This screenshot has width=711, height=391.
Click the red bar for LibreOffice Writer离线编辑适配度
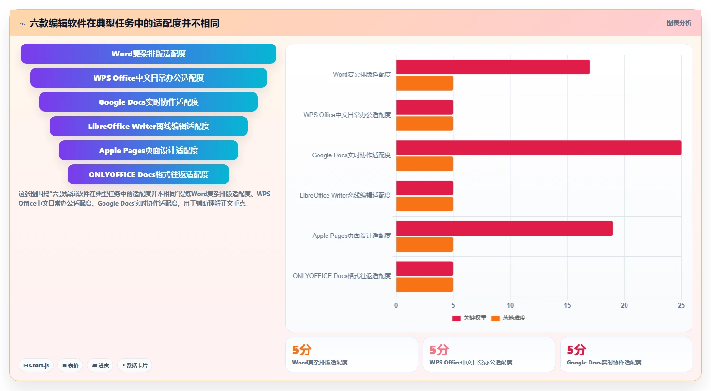(x=425, y=188)
